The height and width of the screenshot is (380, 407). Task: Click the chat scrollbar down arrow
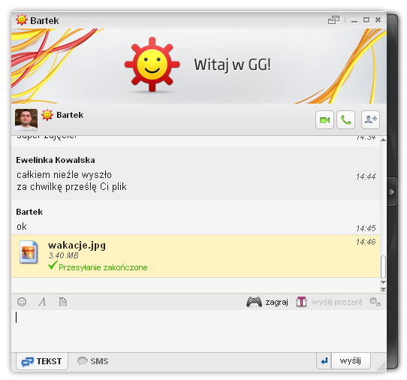coord(383,282)
